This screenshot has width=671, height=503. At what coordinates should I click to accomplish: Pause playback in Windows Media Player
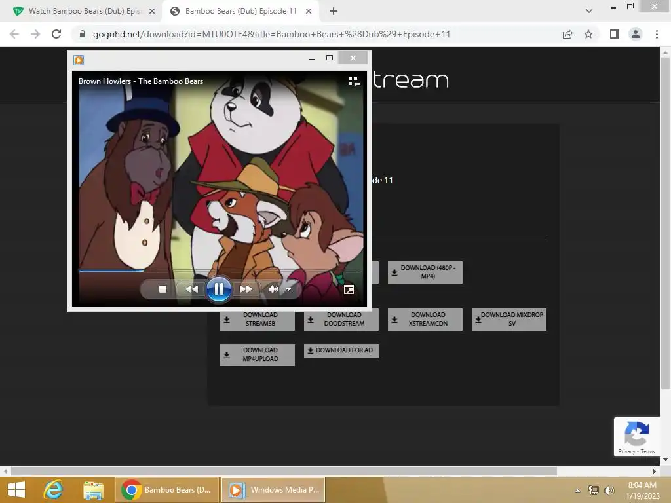click(219, 289)
